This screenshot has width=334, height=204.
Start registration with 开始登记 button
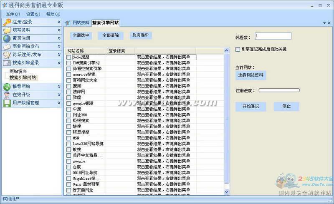250,107
